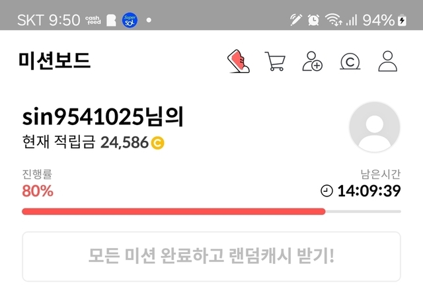Tap the gold coin next to 24,586

tap(157, 143)
